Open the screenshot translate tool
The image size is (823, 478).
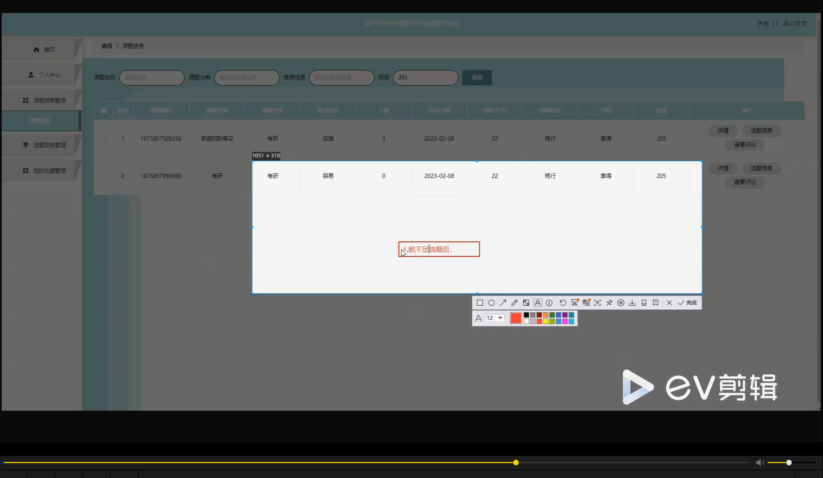(586, 303)
